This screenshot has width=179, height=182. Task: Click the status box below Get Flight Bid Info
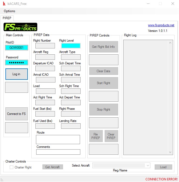104,60
